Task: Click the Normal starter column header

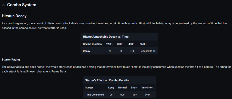Action: pyautogui.click(x=122, y=88)
